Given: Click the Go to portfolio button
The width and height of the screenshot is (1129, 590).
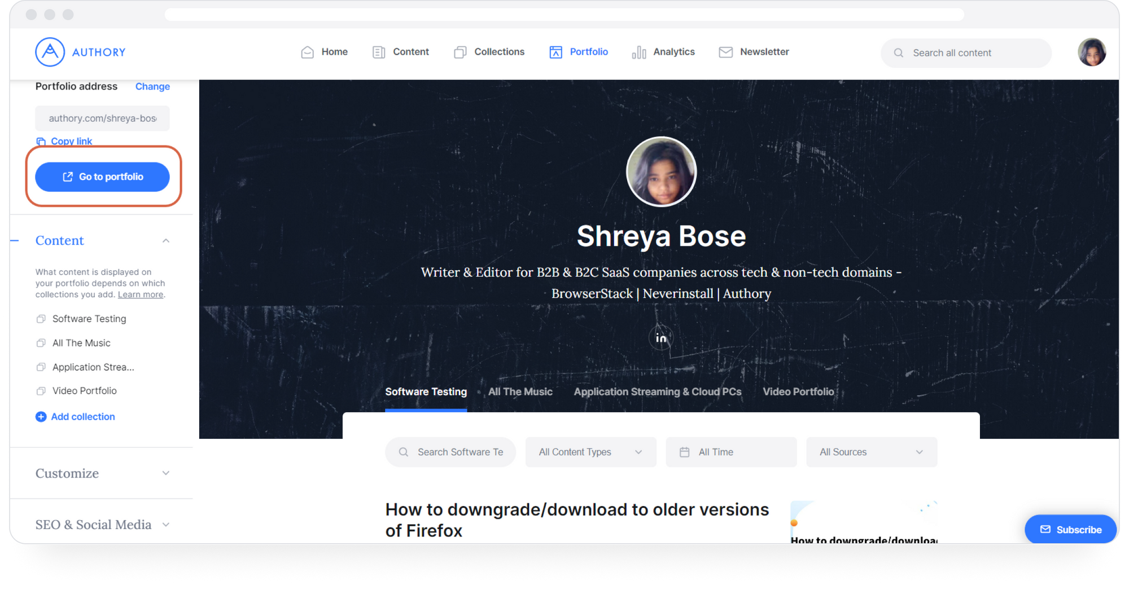Looking at the screenshot, I should 102,177.
